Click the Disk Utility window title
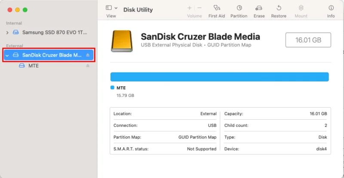The height and width of the screenshot is (178, 344). (x=138, y=9)
